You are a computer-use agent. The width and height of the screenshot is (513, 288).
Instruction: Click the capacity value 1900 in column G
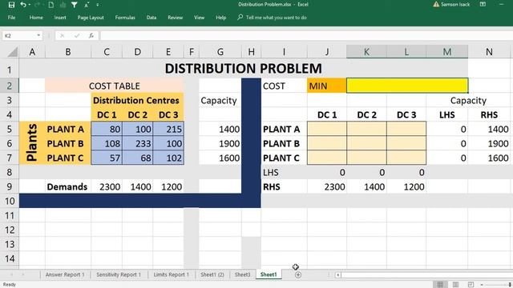point(220,143)
